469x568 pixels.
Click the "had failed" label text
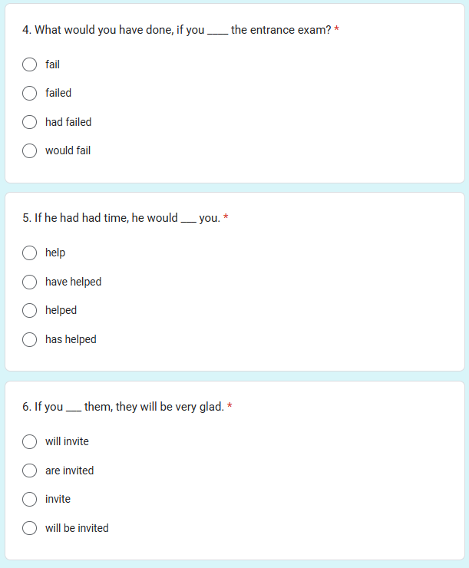[68, 122]
